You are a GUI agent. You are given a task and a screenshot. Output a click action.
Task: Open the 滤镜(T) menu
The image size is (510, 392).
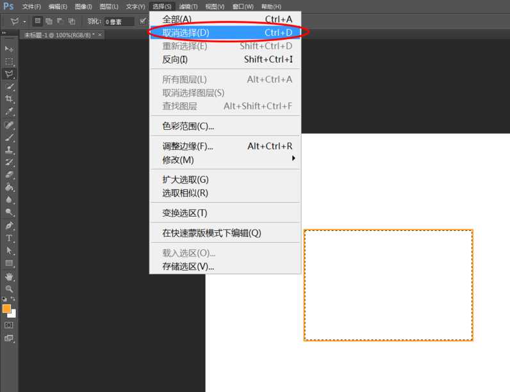coord(188,6)
